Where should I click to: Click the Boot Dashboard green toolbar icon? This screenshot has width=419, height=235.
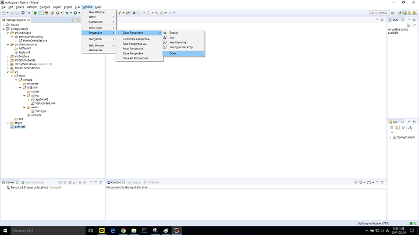(35, 13)
